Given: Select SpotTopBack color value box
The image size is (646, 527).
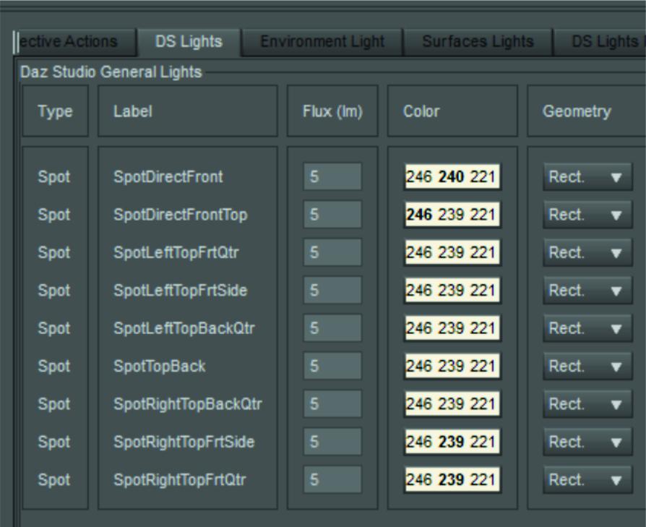Looking at the screenshot, I should pyautogui.click(x=452, y=367).
